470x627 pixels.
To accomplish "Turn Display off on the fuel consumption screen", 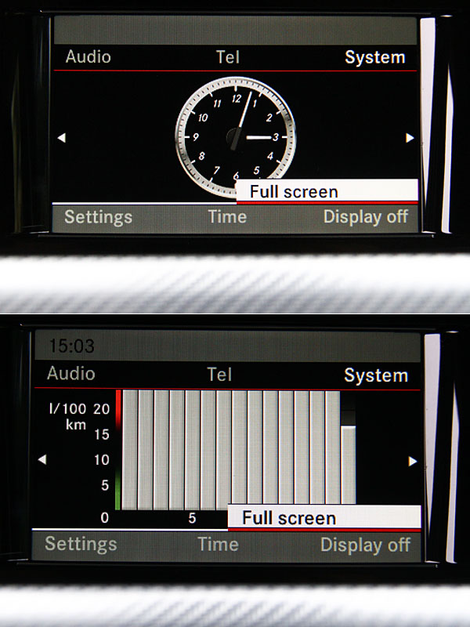I will click(365, 545).
